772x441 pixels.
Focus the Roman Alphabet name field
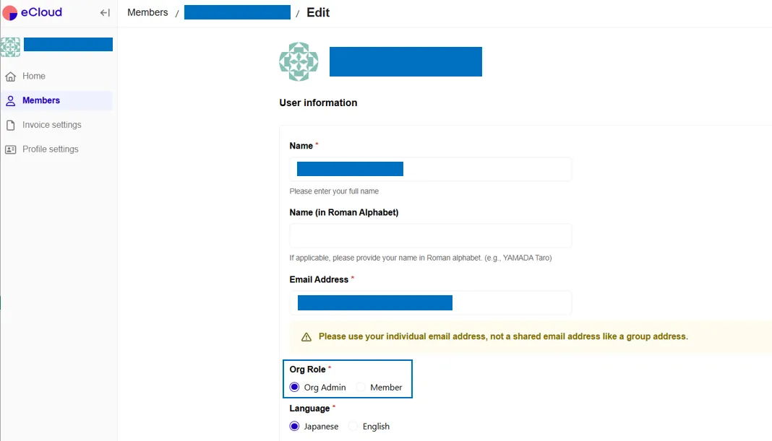[x=430, y=235]
